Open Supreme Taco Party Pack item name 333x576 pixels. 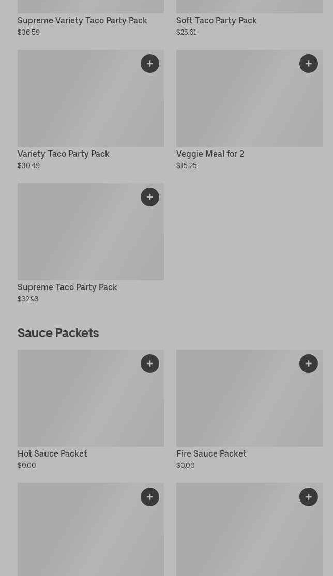tap(67, 287)
